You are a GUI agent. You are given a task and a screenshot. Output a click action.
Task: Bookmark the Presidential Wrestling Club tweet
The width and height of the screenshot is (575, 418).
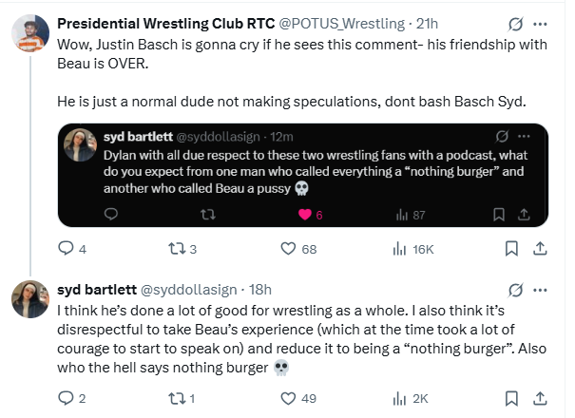(x=511, y=249)
